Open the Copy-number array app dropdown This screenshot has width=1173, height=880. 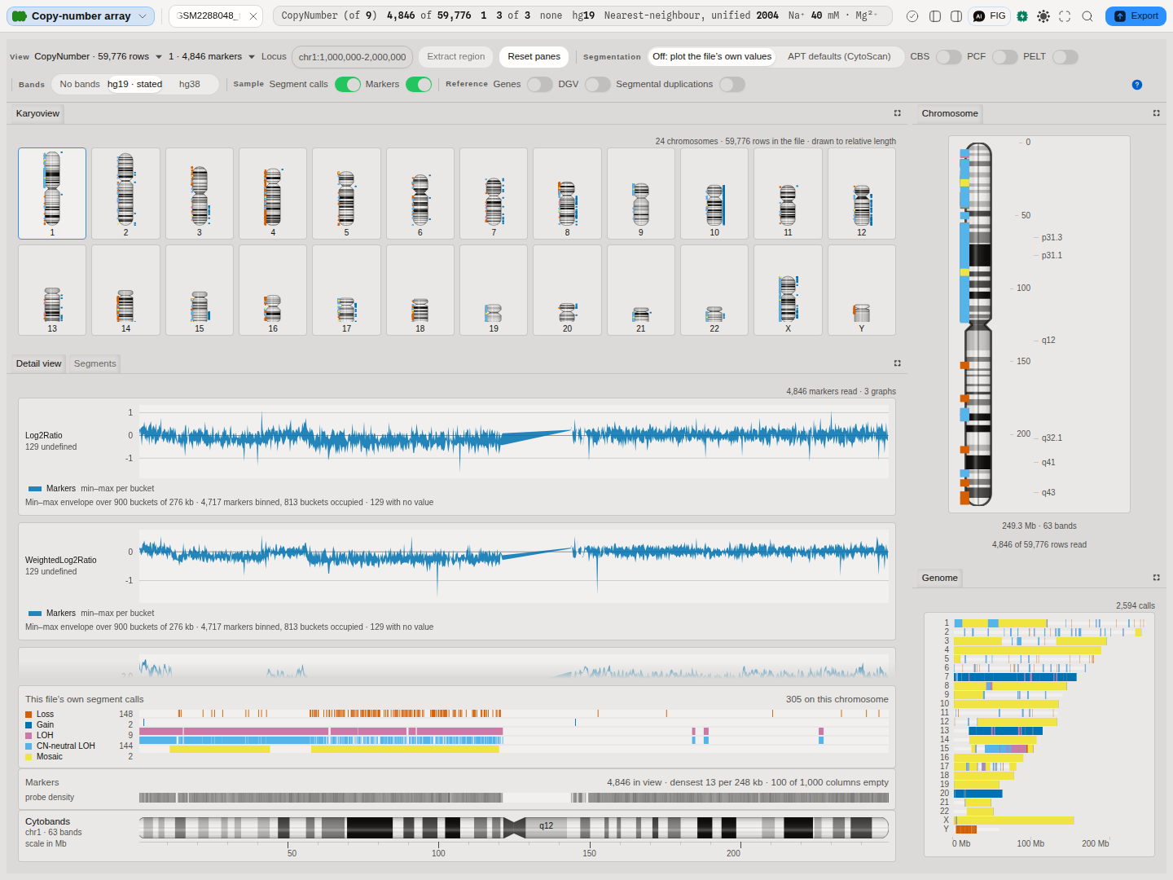(81, 16)
